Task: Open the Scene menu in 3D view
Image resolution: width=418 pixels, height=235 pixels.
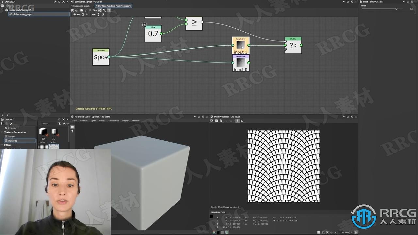Action: 74,121
